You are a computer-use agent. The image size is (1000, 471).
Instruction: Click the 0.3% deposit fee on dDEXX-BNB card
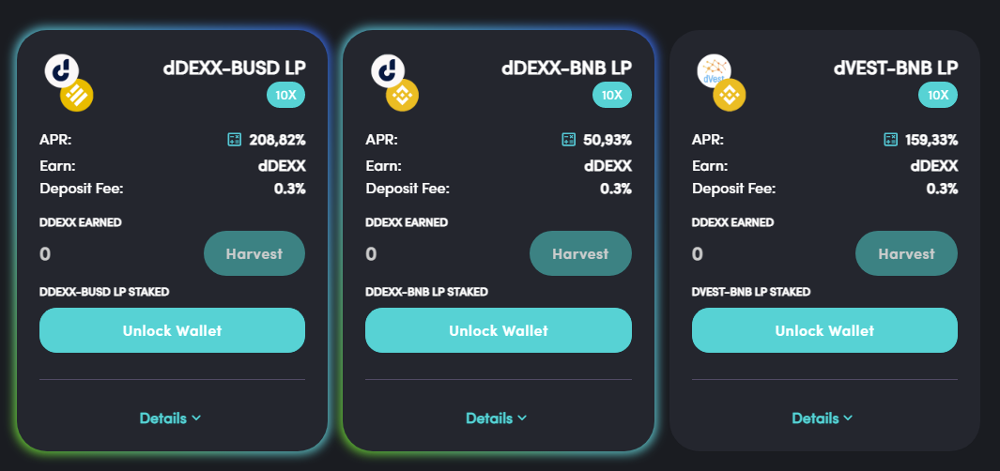pyautogui.click(x=616, y=189)
